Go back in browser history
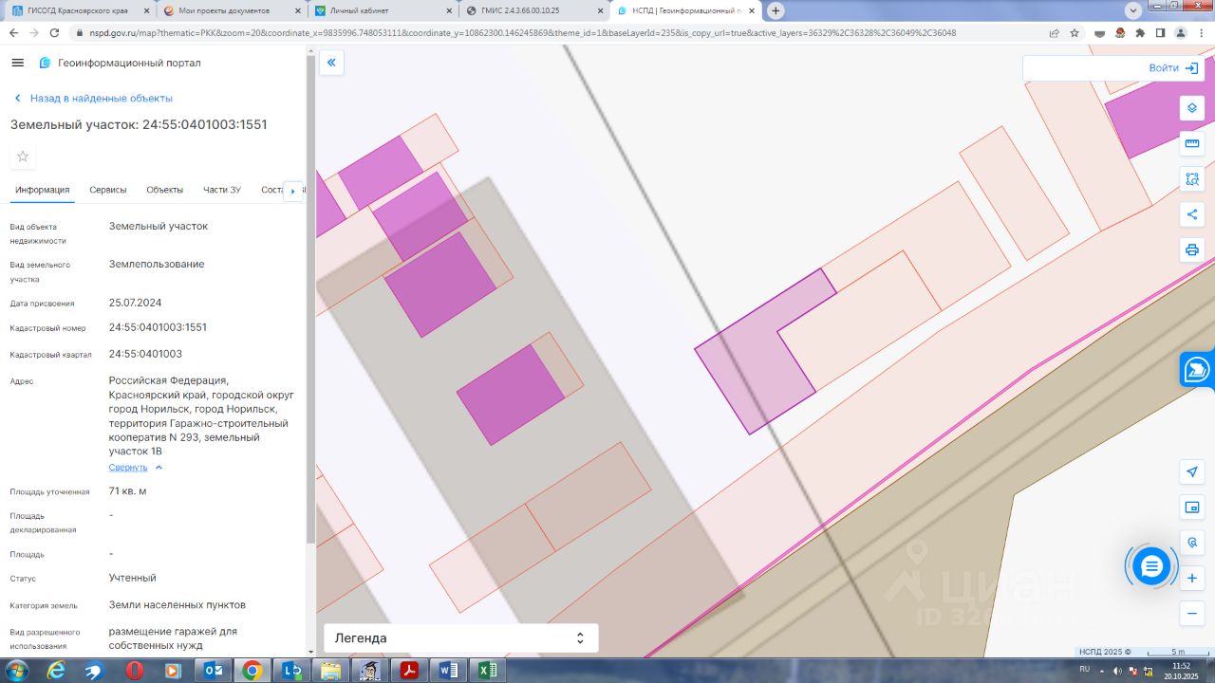 click(x=13, y=32)
